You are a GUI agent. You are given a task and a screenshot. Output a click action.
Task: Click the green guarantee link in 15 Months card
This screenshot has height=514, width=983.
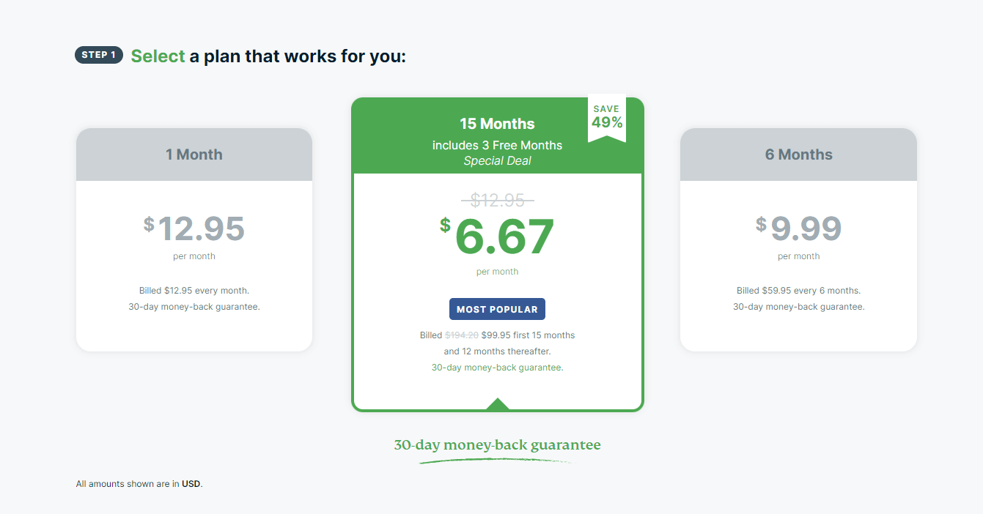coord(497,368)
